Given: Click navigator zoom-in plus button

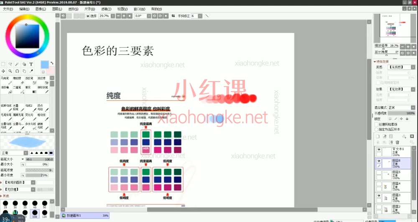Looking at the screenshot, I should point(408,47).
